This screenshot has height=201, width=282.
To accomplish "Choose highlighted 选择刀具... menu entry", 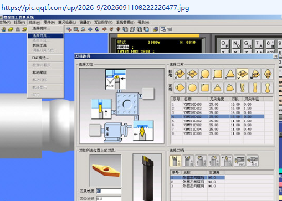I will (x=45, y=36).
